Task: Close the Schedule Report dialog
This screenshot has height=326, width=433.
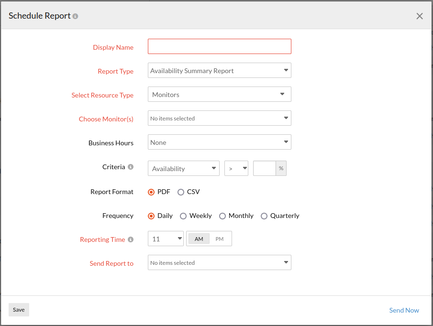Action: coord(420,16)
